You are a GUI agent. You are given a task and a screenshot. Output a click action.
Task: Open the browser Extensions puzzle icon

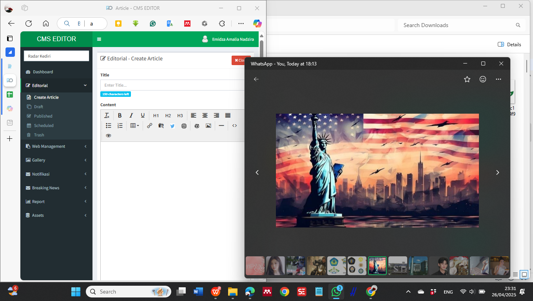[222, 24]
